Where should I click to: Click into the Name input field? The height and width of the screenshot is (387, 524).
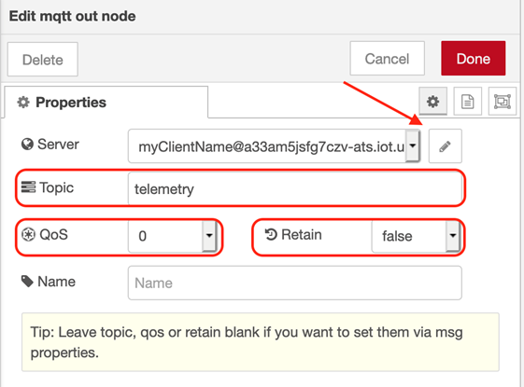[x=295, y=283]
